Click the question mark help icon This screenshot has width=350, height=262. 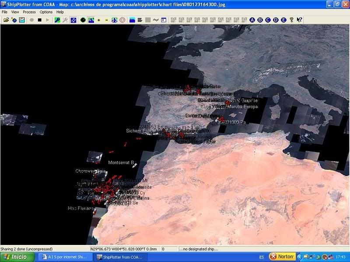pyautogui.click(x=292, y=20)
